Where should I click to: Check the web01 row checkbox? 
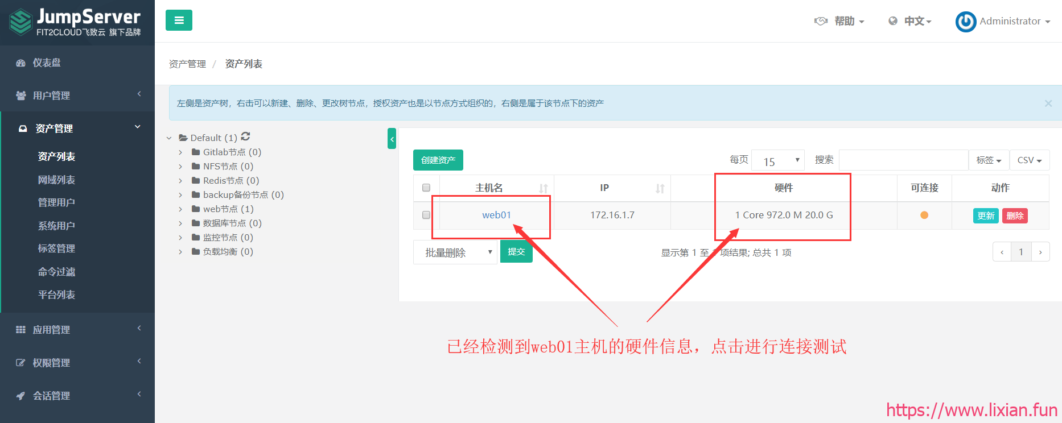pos(426,215)
